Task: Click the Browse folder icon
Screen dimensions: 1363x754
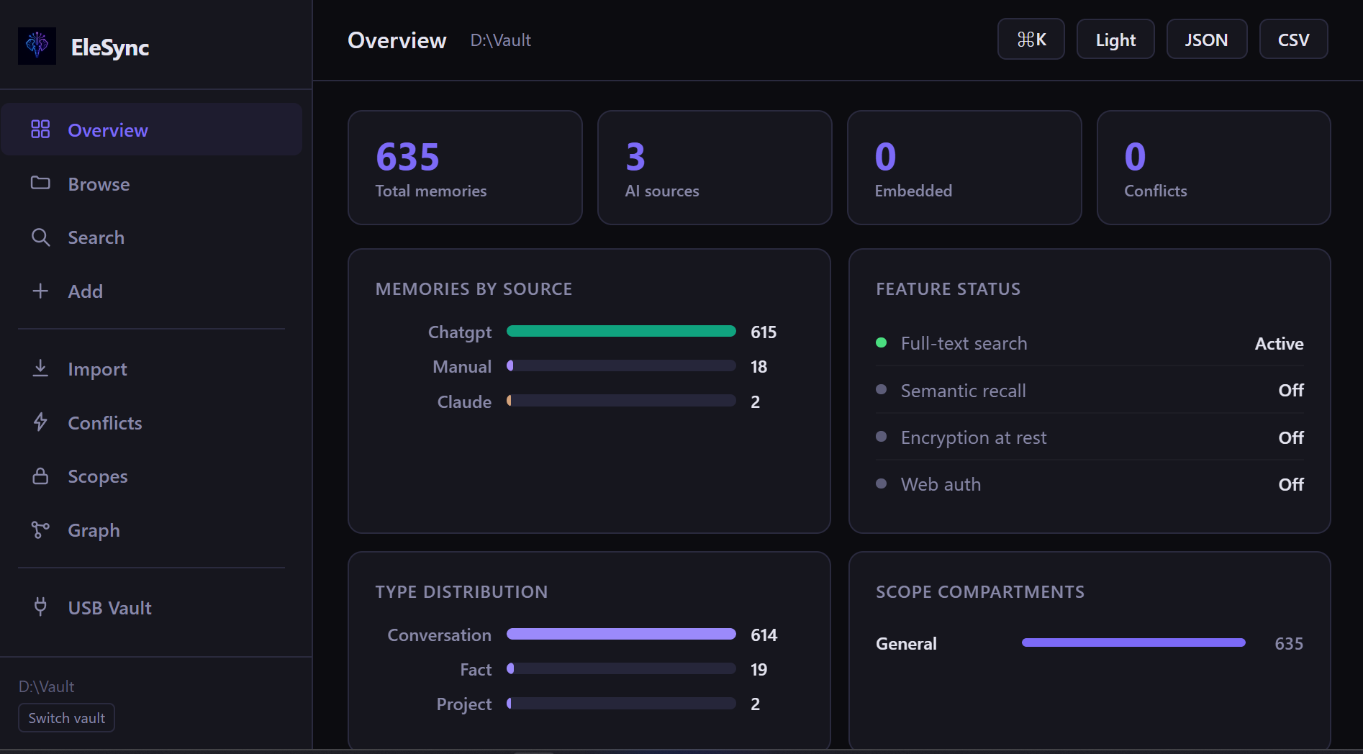Action: pyautogui.click(x=40, y=183)
